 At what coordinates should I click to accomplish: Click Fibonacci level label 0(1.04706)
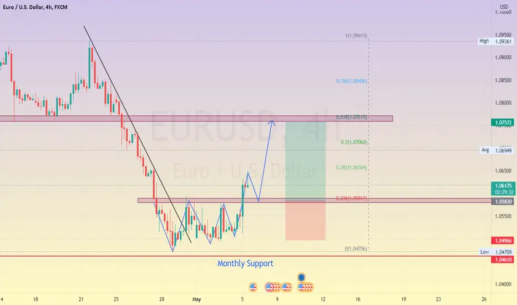coord(356,248)
